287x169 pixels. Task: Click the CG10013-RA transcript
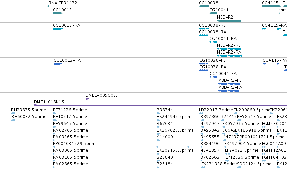(x=58, y=29)
